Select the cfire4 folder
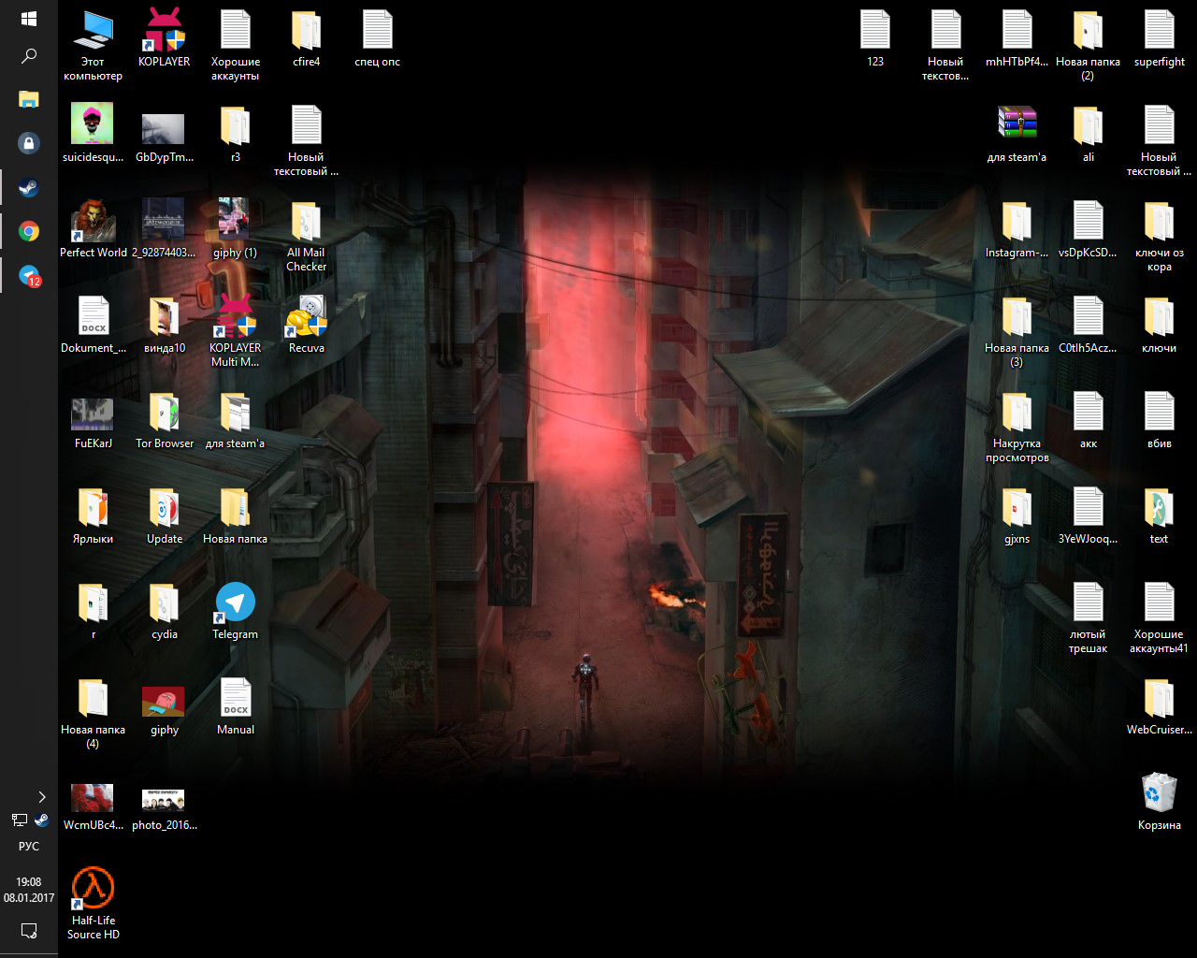 point(307,38)
